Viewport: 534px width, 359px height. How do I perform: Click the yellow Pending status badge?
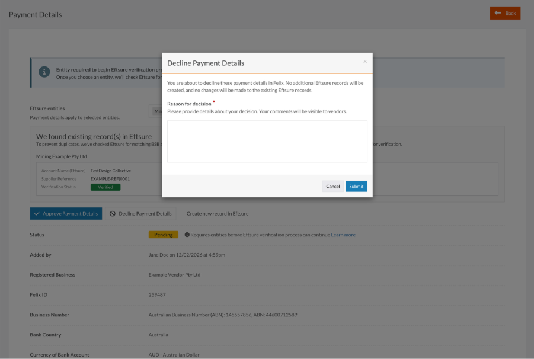(x=163, y=234)
